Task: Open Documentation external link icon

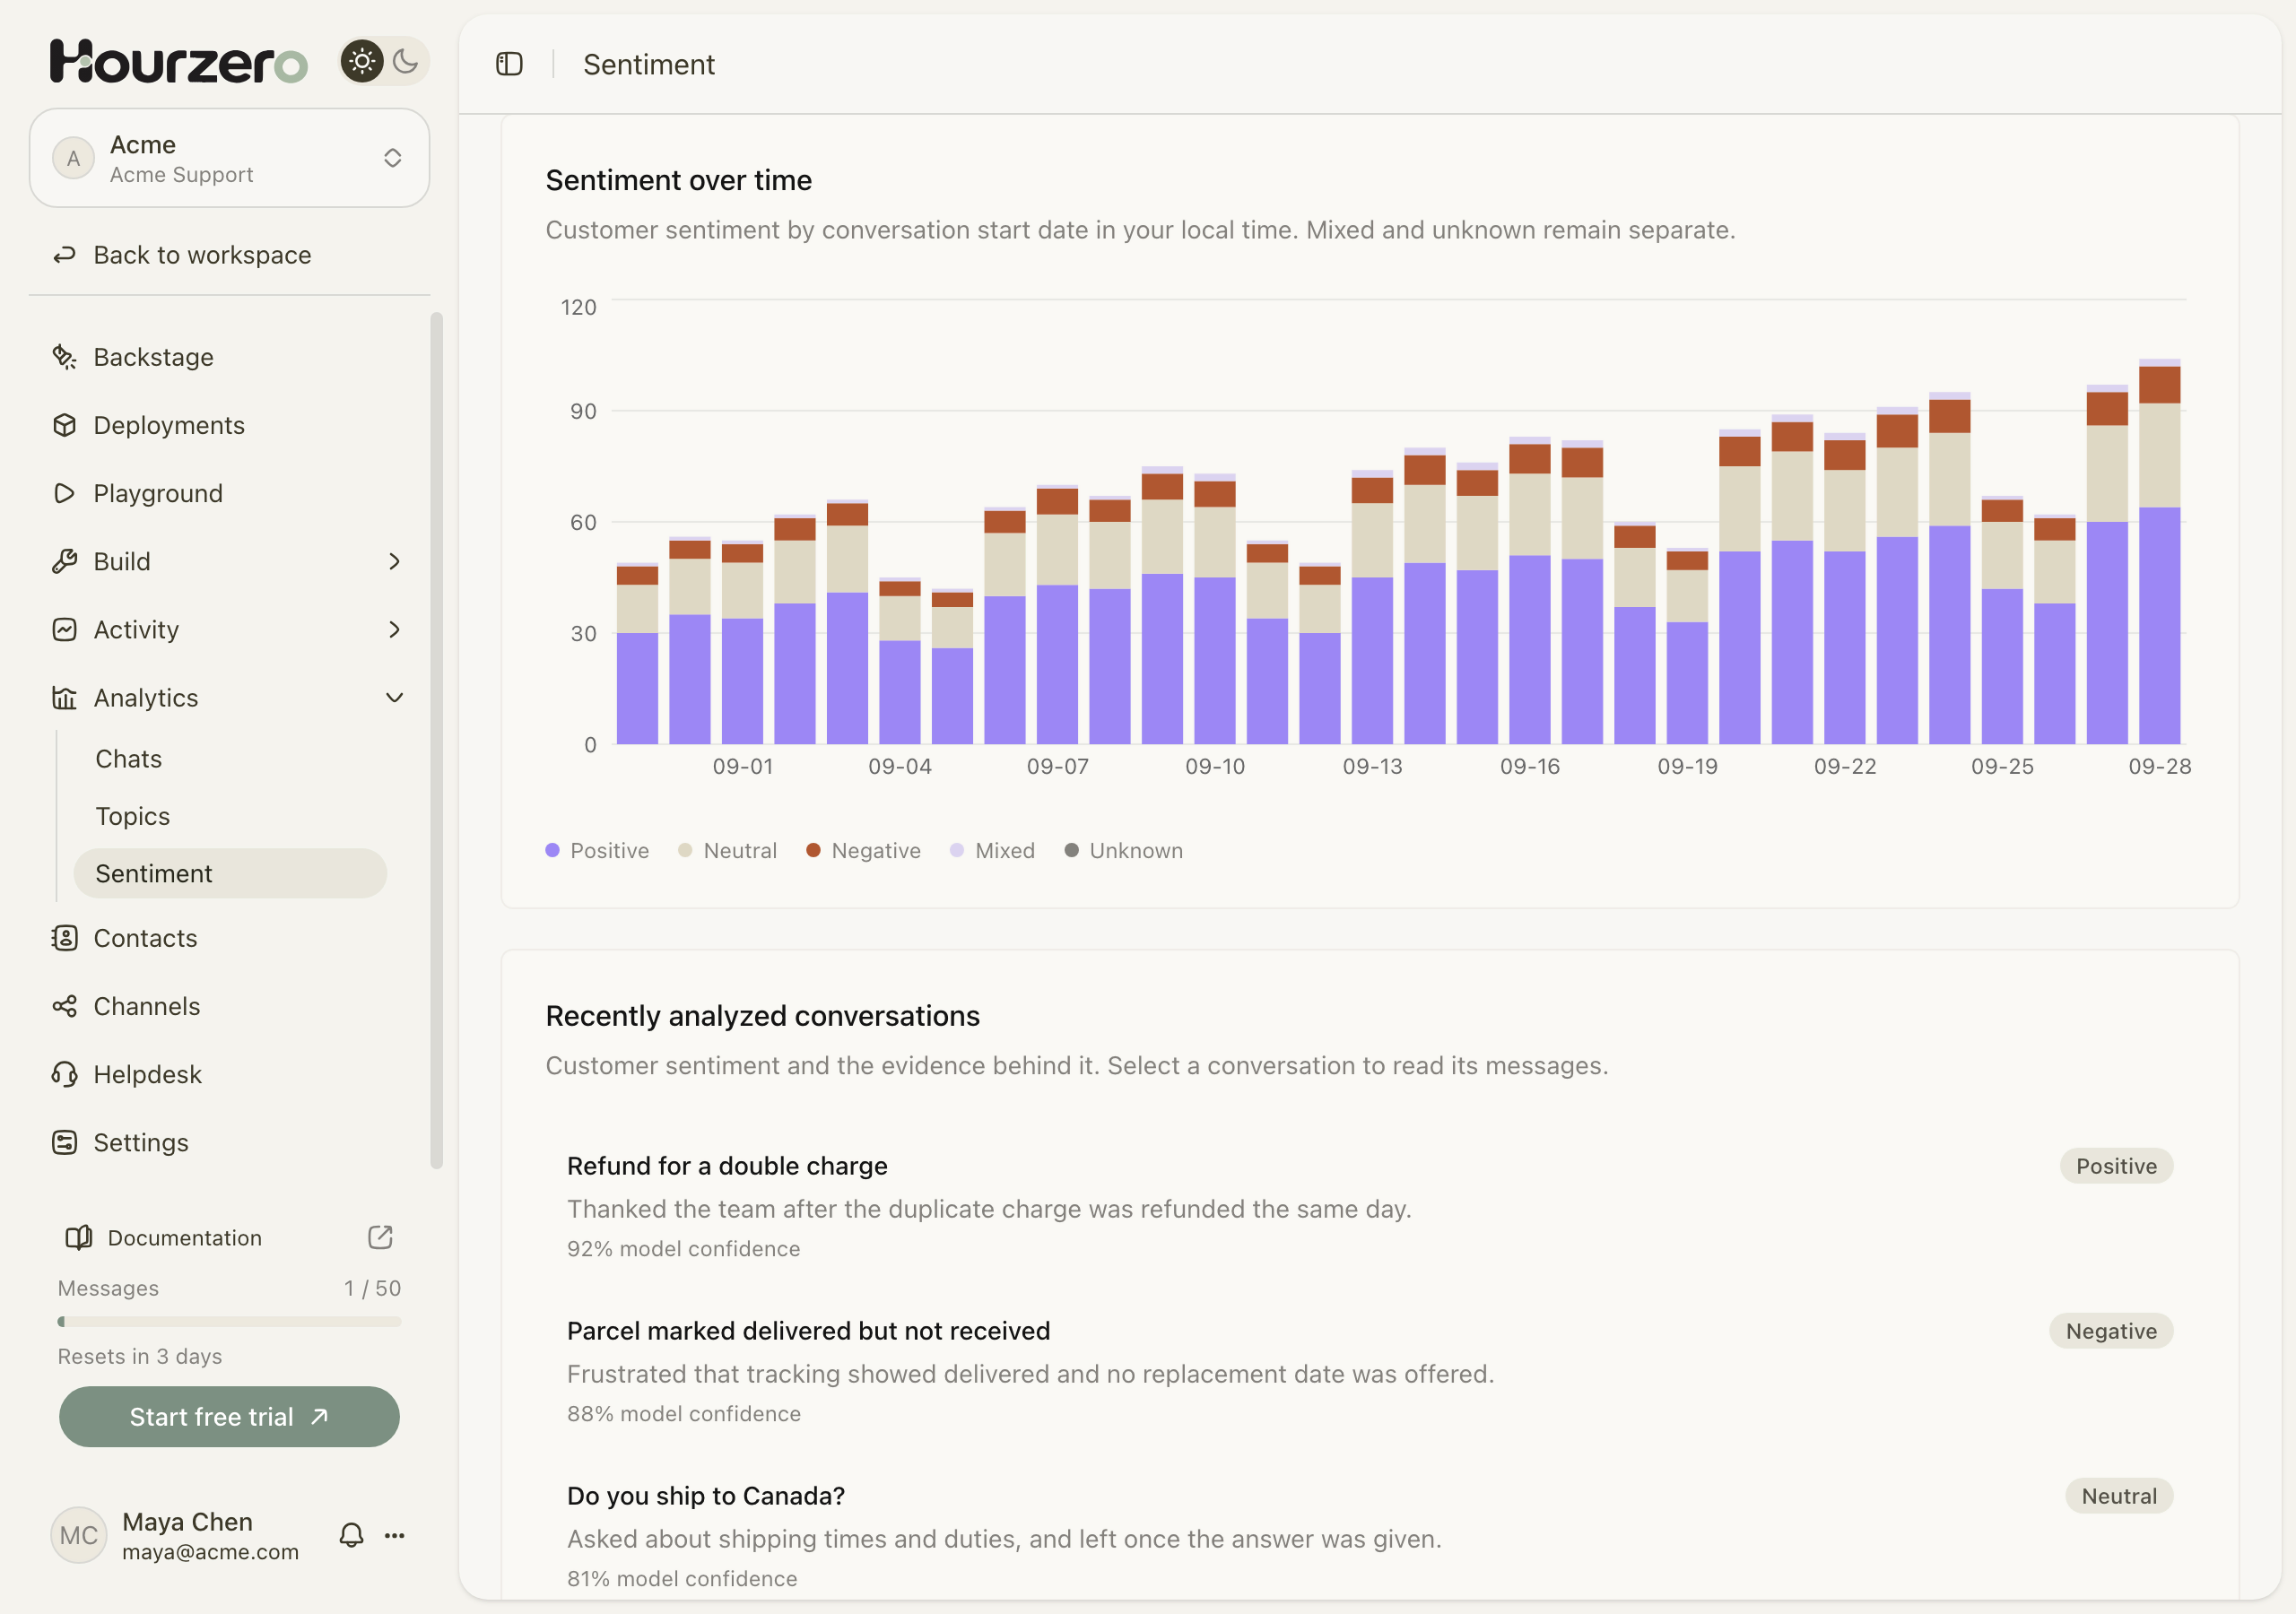Action: point(380,1238)
